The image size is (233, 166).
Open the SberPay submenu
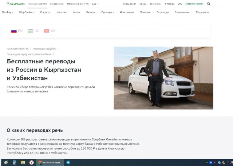click(7, 12)
